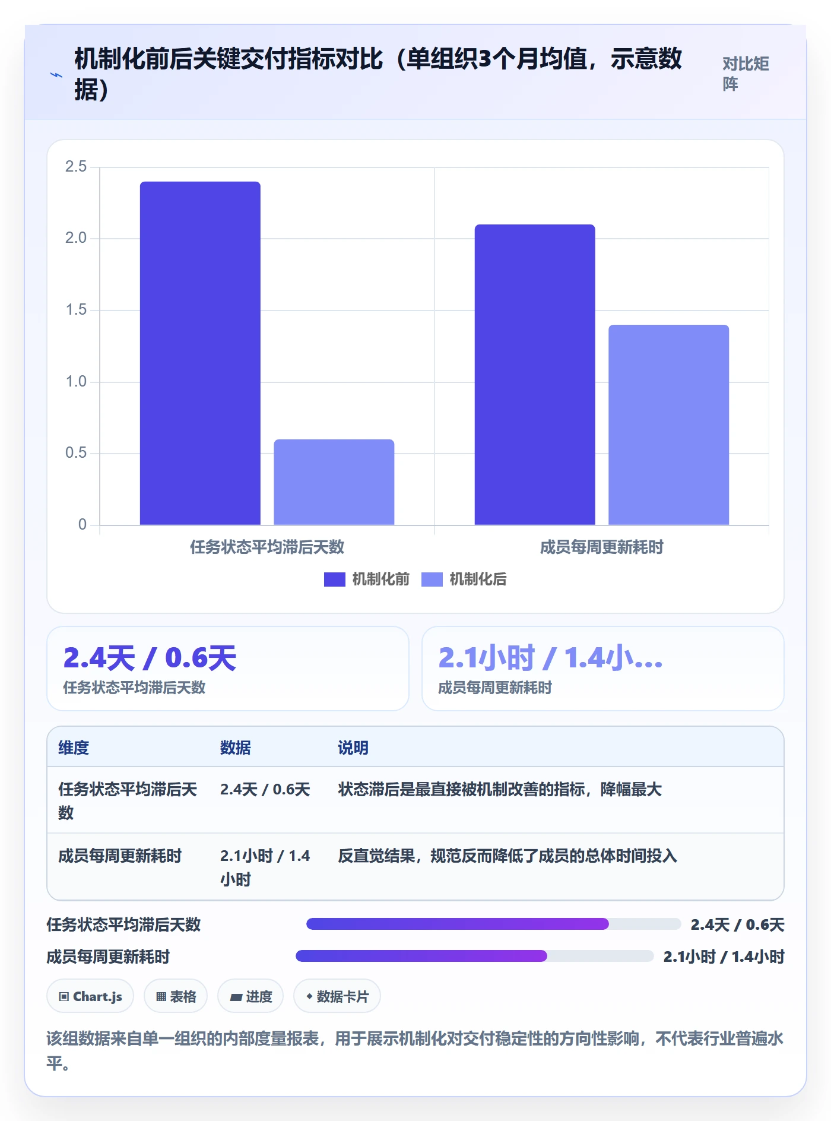Click the 2.4 bar for 任务状态平均滞后天数
This screenshot has width=831, height=1121.
coord(200,353)
